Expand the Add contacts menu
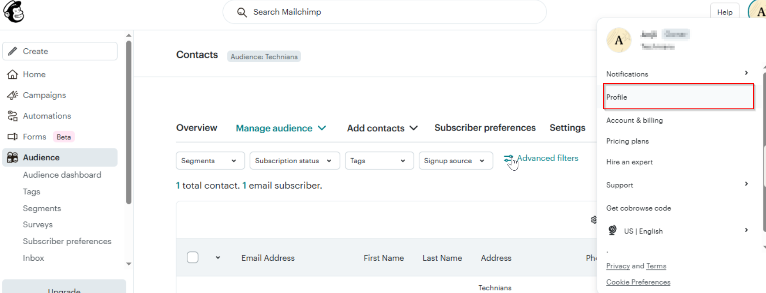The width and height of the screenshot is (766, 293). [x=382, y=128]
